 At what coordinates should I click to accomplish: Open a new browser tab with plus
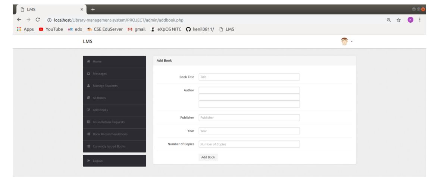point(93,9)
